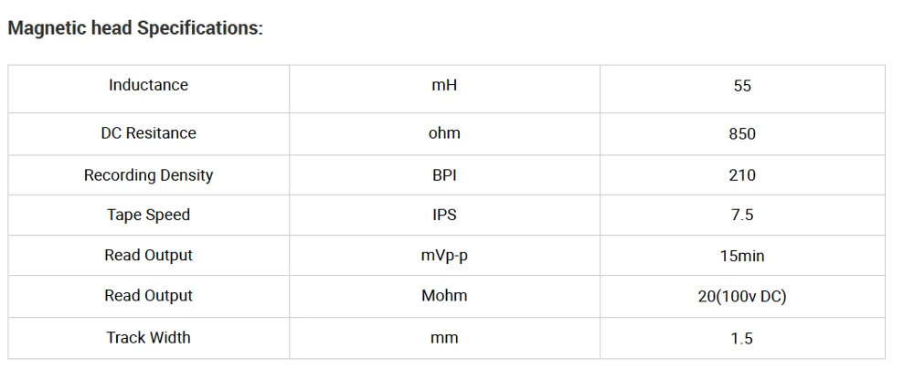Image resolution: width=914 pixels, height=380 pixels.
Task: Click the mm unit cell
Action: 444,338
